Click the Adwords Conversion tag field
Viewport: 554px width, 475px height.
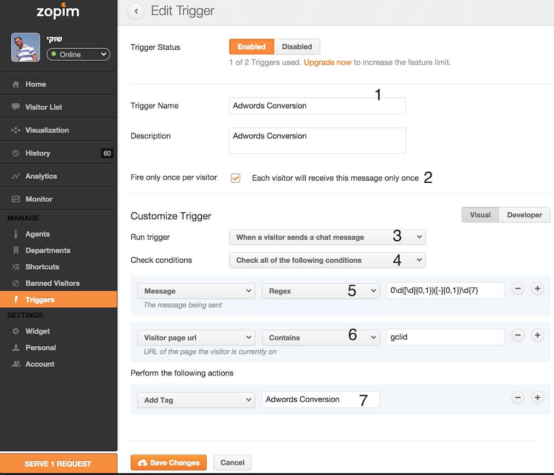tap(321, 399)
